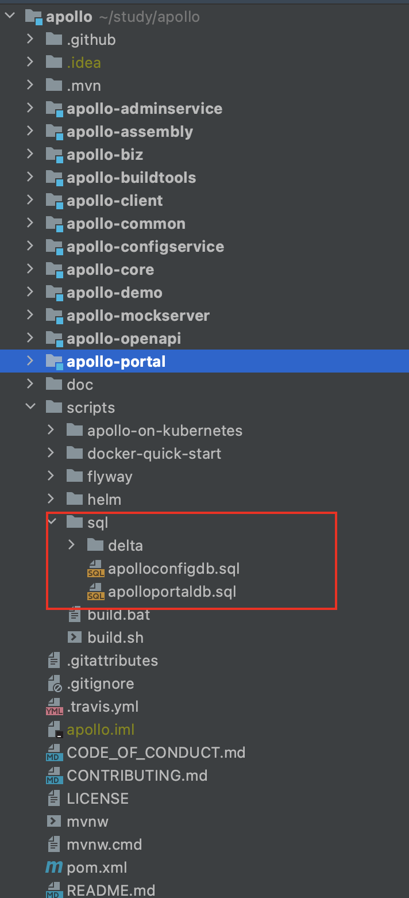Screen dimensions: 409x898
Task: Select the shell script icon for build.sh
Action: (75, 637)
